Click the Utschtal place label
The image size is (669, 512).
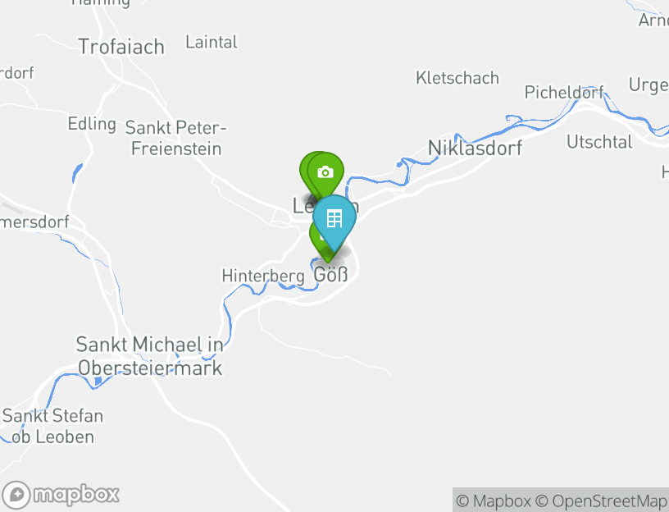[x=599, y=142]
